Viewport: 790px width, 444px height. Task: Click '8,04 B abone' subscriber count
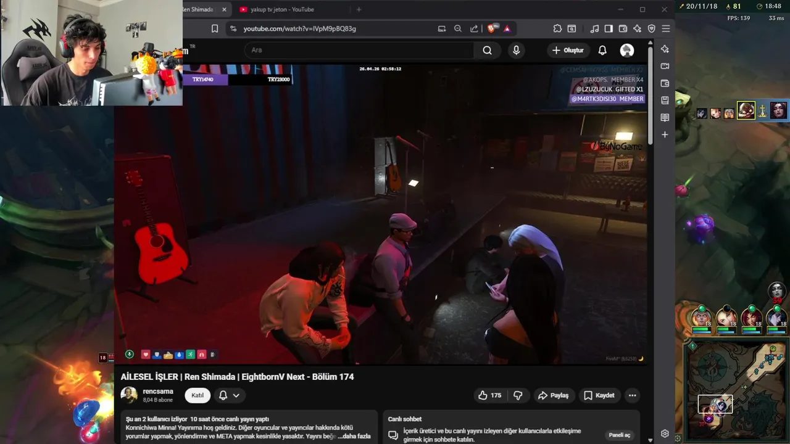click(x=158, y=400)
